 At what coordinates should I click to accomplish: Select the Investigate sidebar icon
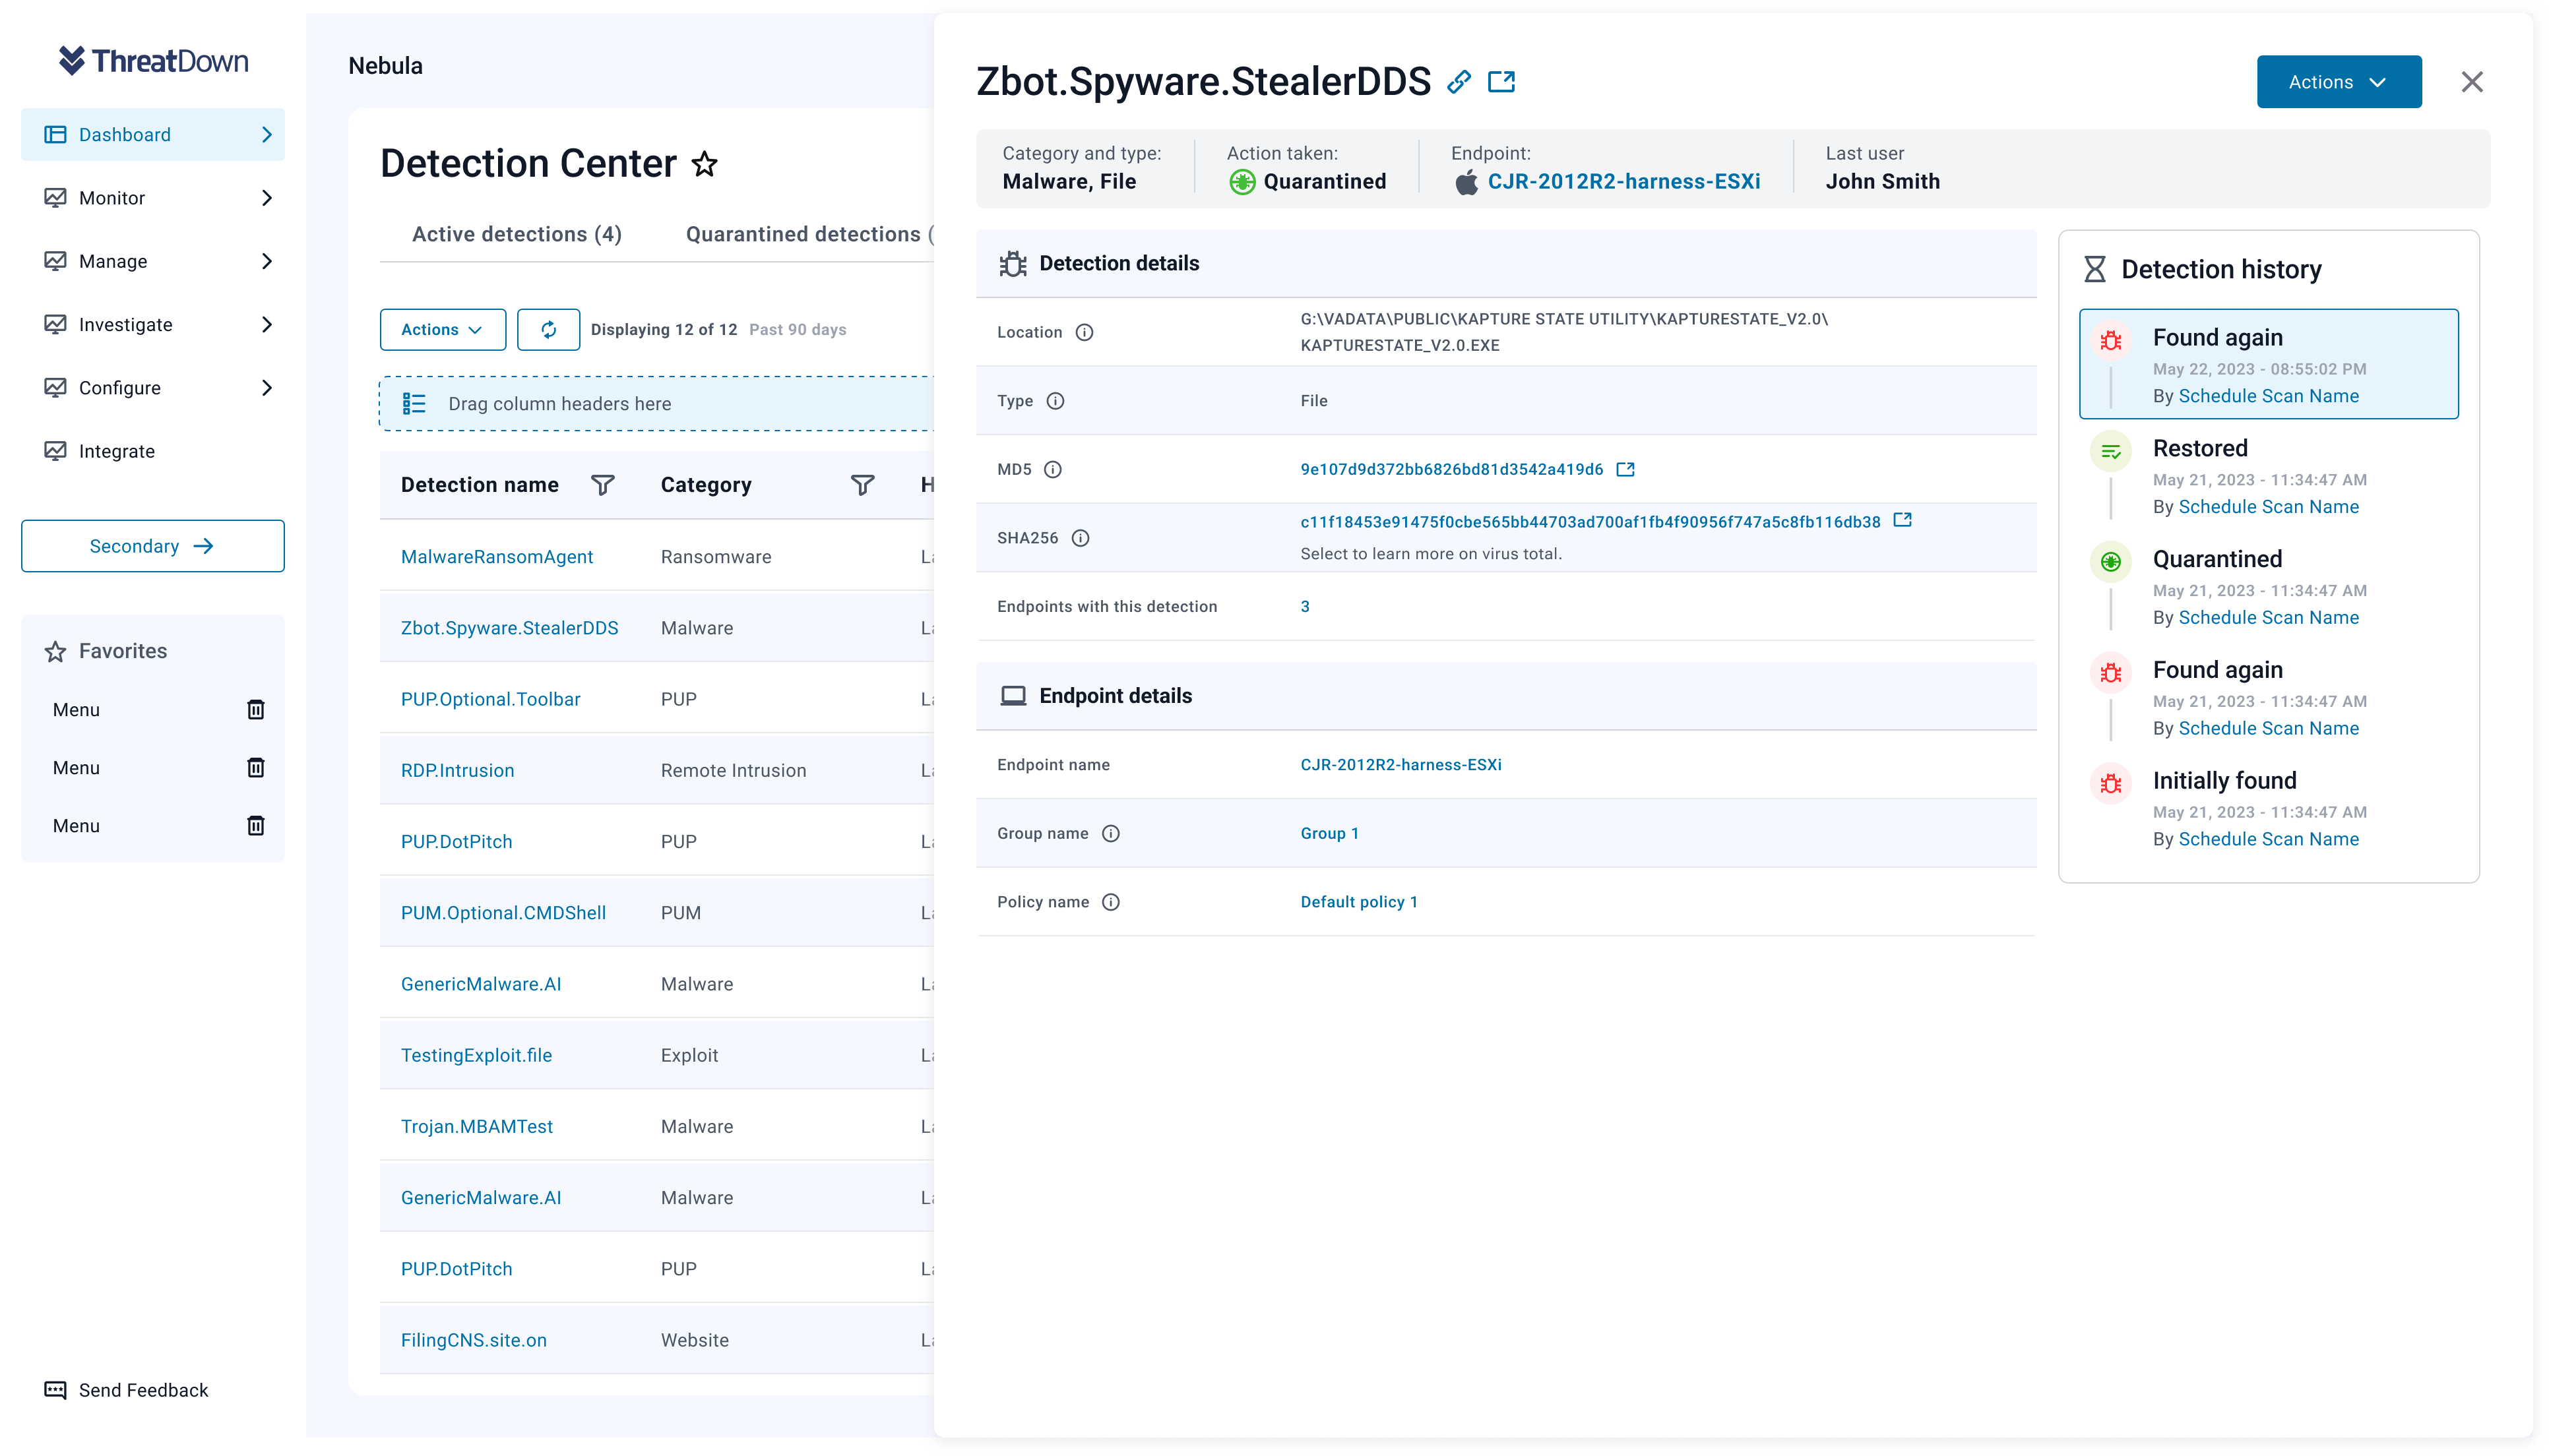(56, 324)
